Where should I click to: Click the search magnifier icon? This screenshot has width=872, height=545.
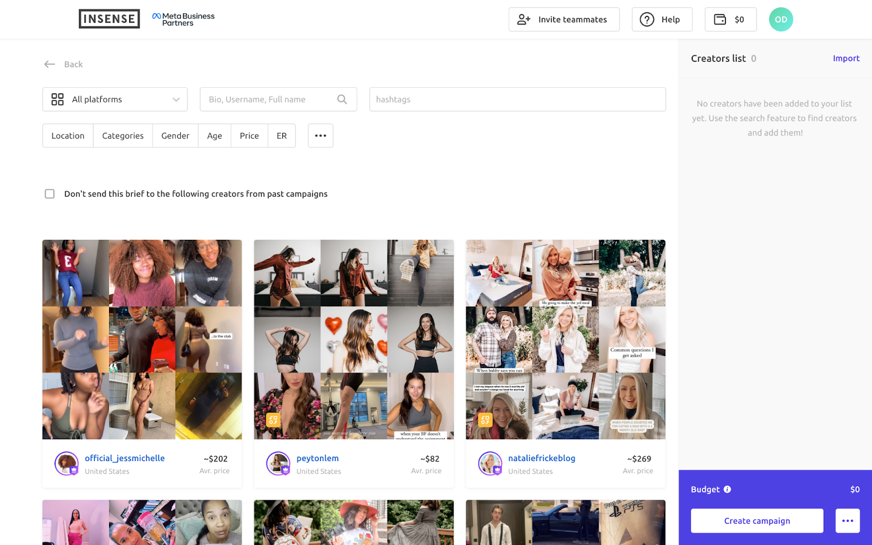(x=342, y=99)
